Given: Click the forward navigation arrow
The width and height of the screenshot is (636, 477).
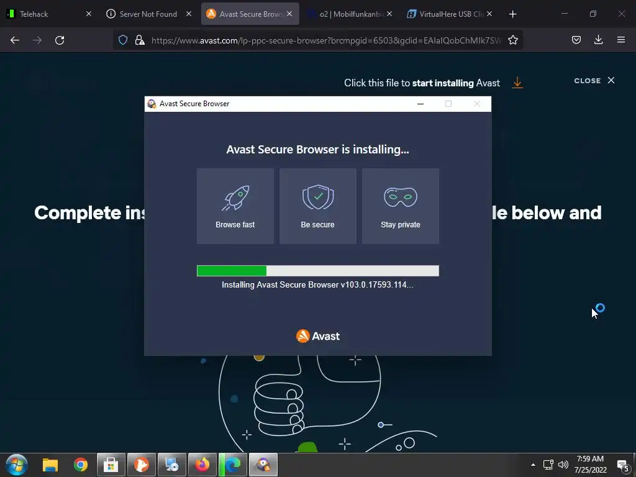Looking at the screenshot, I should 37,40.
